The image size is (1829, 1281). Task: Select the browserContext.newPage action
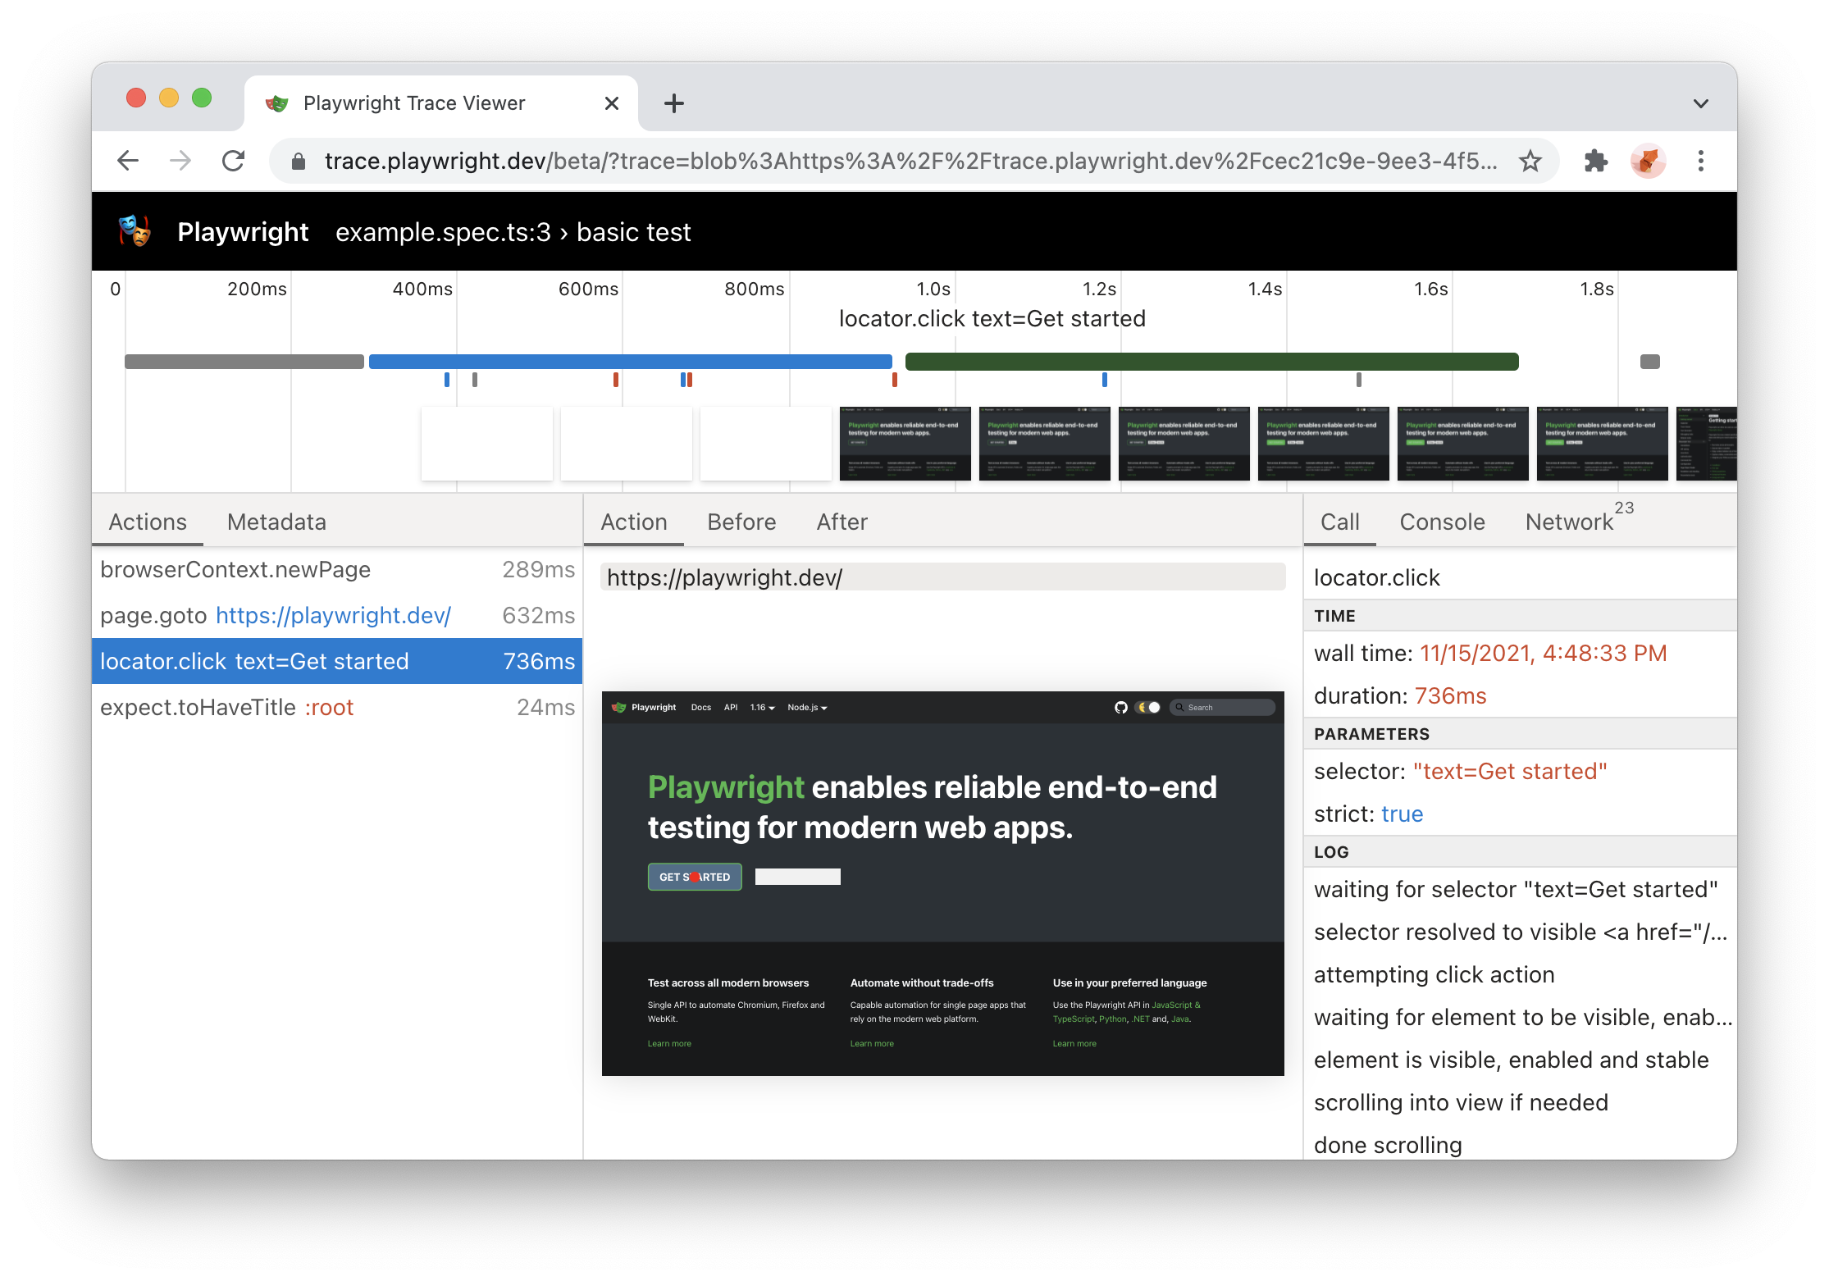coord(337,570)
